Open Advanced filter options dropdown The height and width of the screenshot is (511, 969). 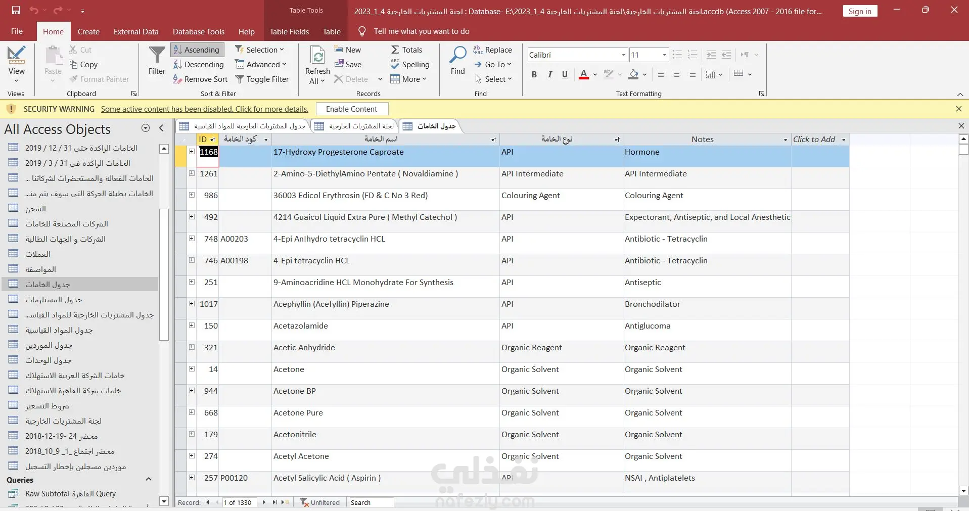tap(261, 64)
